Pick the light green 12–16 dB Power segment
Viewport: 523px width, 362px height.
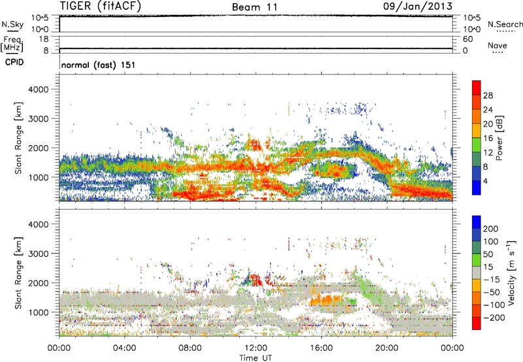(x=477, y=144)
